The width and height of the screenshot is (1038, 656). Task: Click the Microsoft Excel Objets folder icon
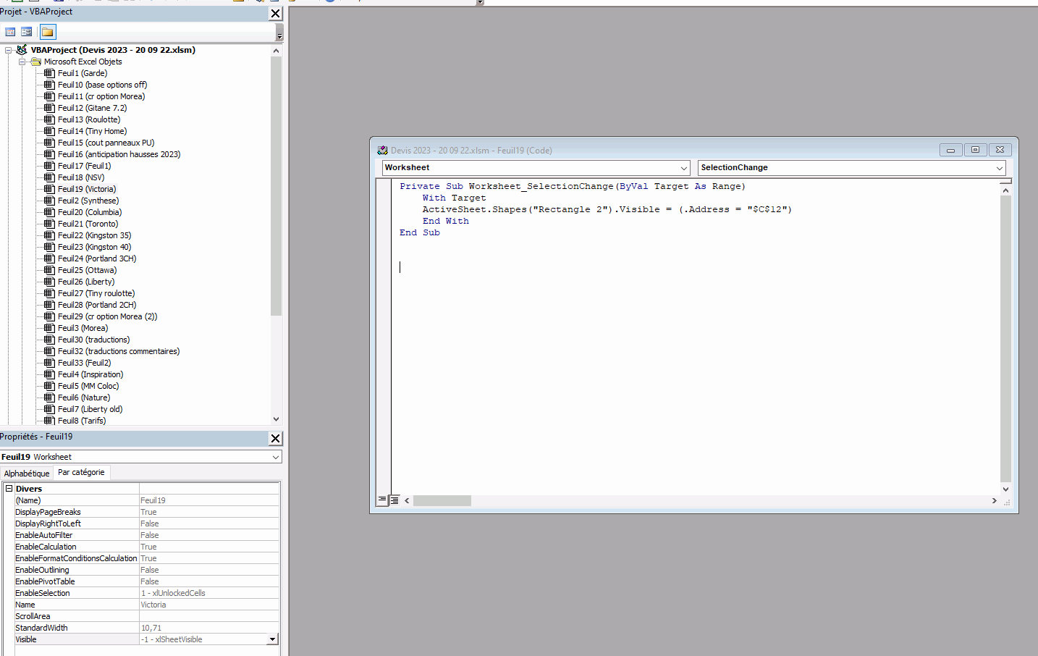click(x=35, y=62)
